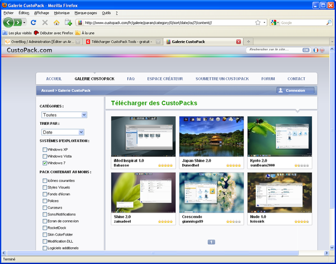Image resolution: width=336 pixels, height=264 pixels.
Task: Open a new tab with plus button
Action: tap(248, 41)
